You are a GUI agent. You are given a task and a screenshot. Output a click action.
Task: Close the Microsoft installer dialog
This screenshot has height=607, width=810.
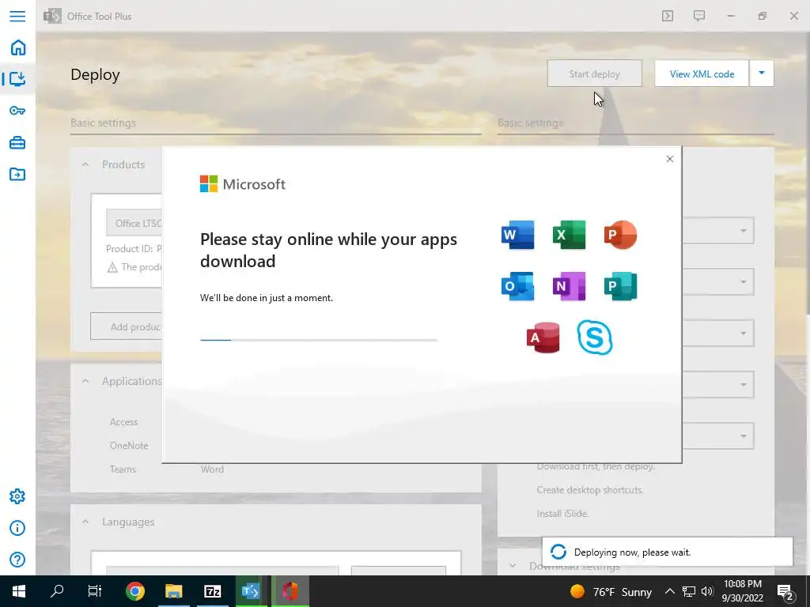669,159
